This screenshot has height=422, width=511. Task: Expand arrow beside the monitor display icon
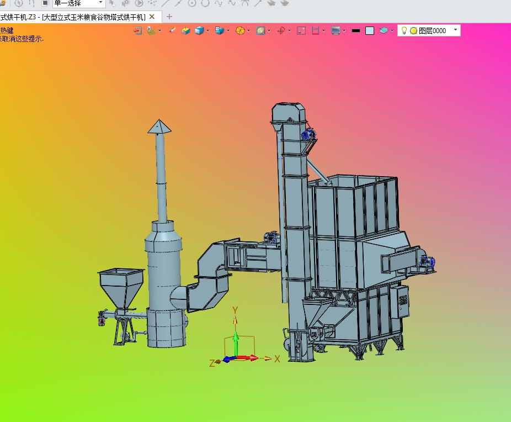click(x=344, y=31)
